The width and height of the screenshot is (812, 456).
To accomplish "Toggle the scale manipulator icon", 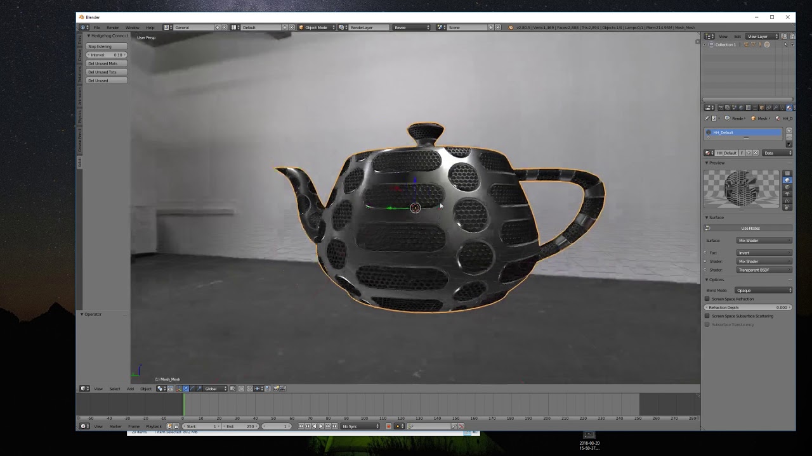I will tap(199, 388).
